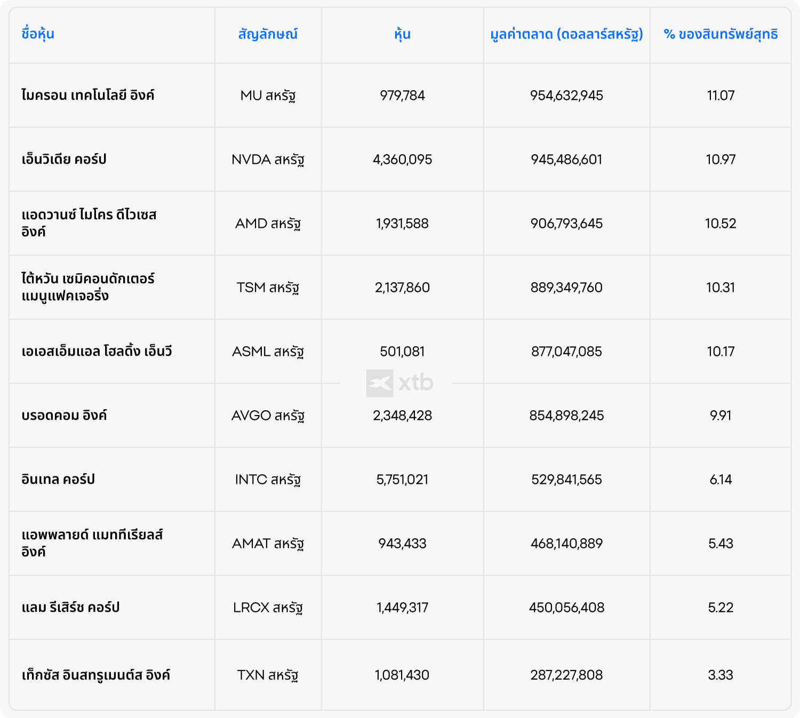Viewport: 800px width, 718px height.
Task: Click the symbol 'AVGO สหรัฐ'
Action: coord(268,416)
